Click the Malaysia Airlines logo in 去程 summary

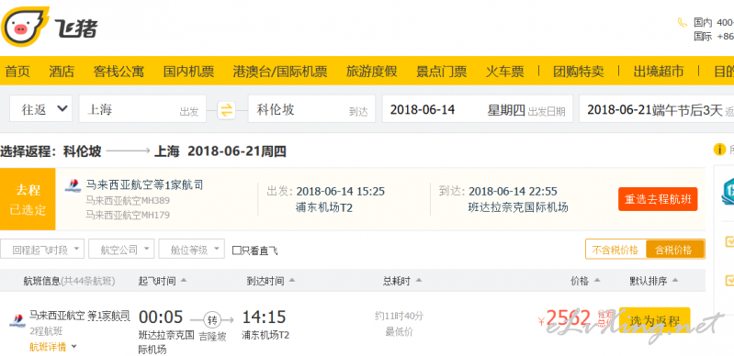click(73, 185)
